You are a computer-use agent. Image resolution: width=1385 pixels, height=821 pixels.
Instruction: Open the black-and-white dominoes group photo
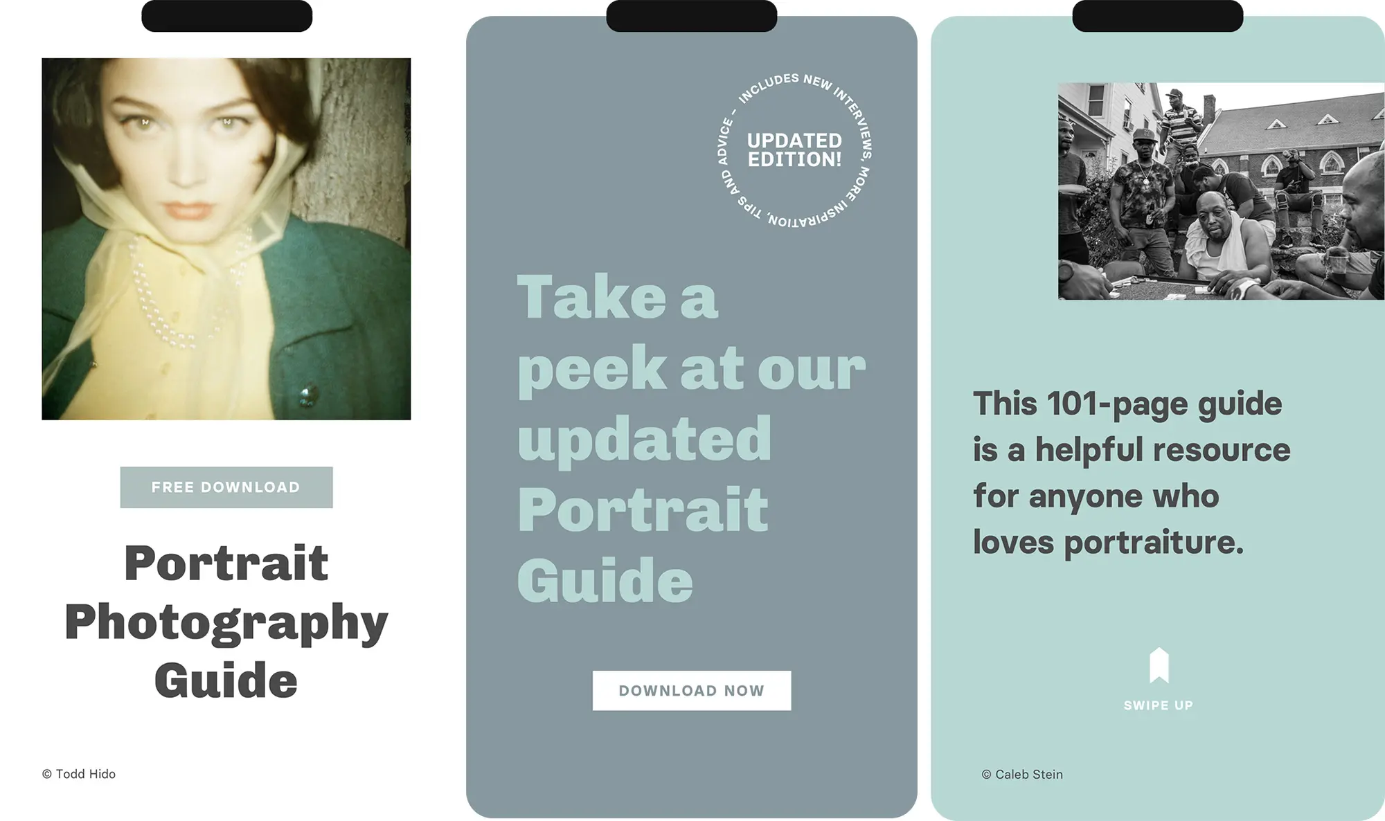click(x=1221, y=191)
